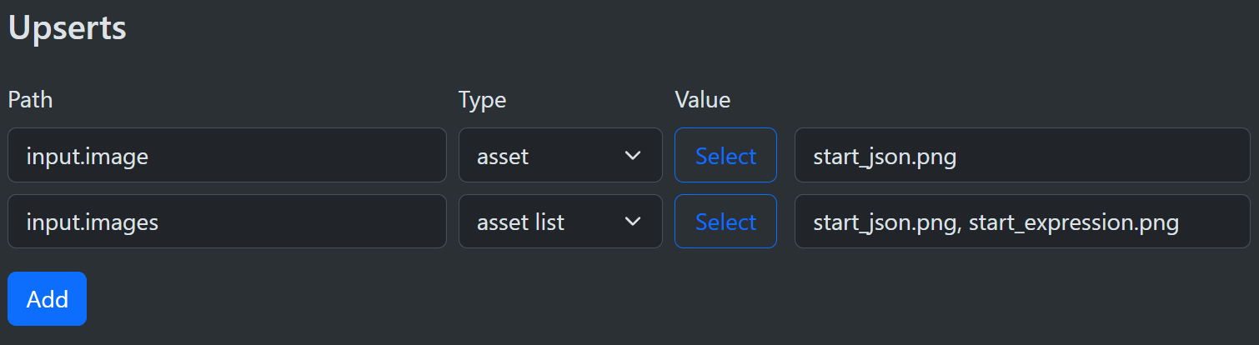Open the Type dropdown showing asset
The image size is (1259, 345).
(x=560, y=156)
